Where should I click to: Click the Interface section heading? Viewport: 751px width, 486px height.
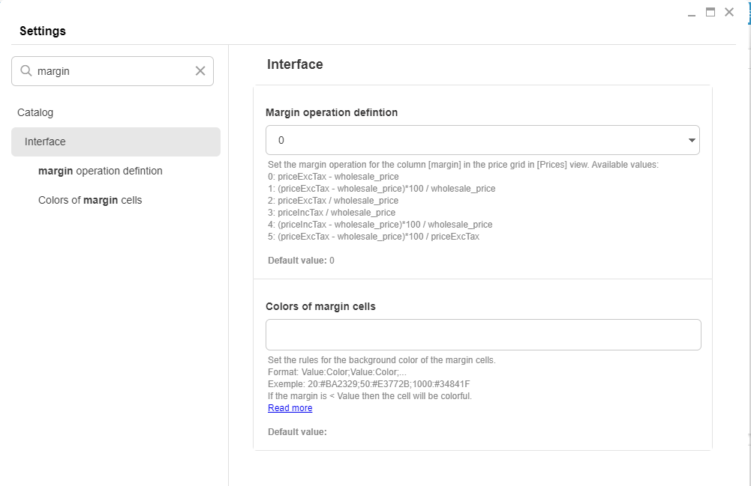[295, 64]
